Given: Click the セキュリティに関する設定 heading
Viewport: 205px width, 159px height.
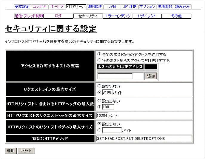Looking at the screenshot, I should click(x=51, y=29).
